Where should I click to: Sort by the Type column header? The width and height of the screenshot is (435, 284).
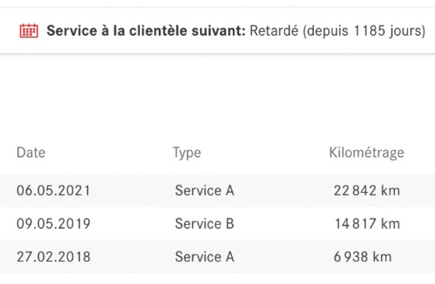click(x=186, y=152)
